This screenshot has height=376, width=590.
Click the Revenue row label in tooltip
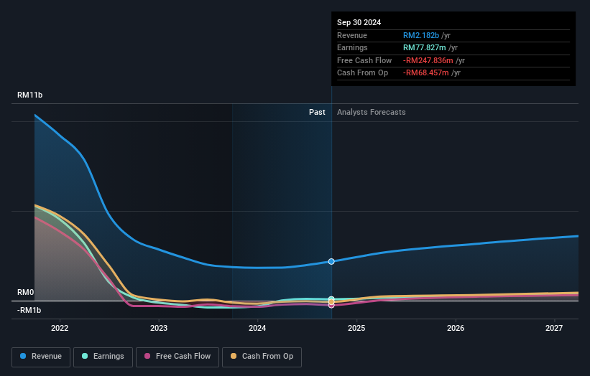(352, 35)
